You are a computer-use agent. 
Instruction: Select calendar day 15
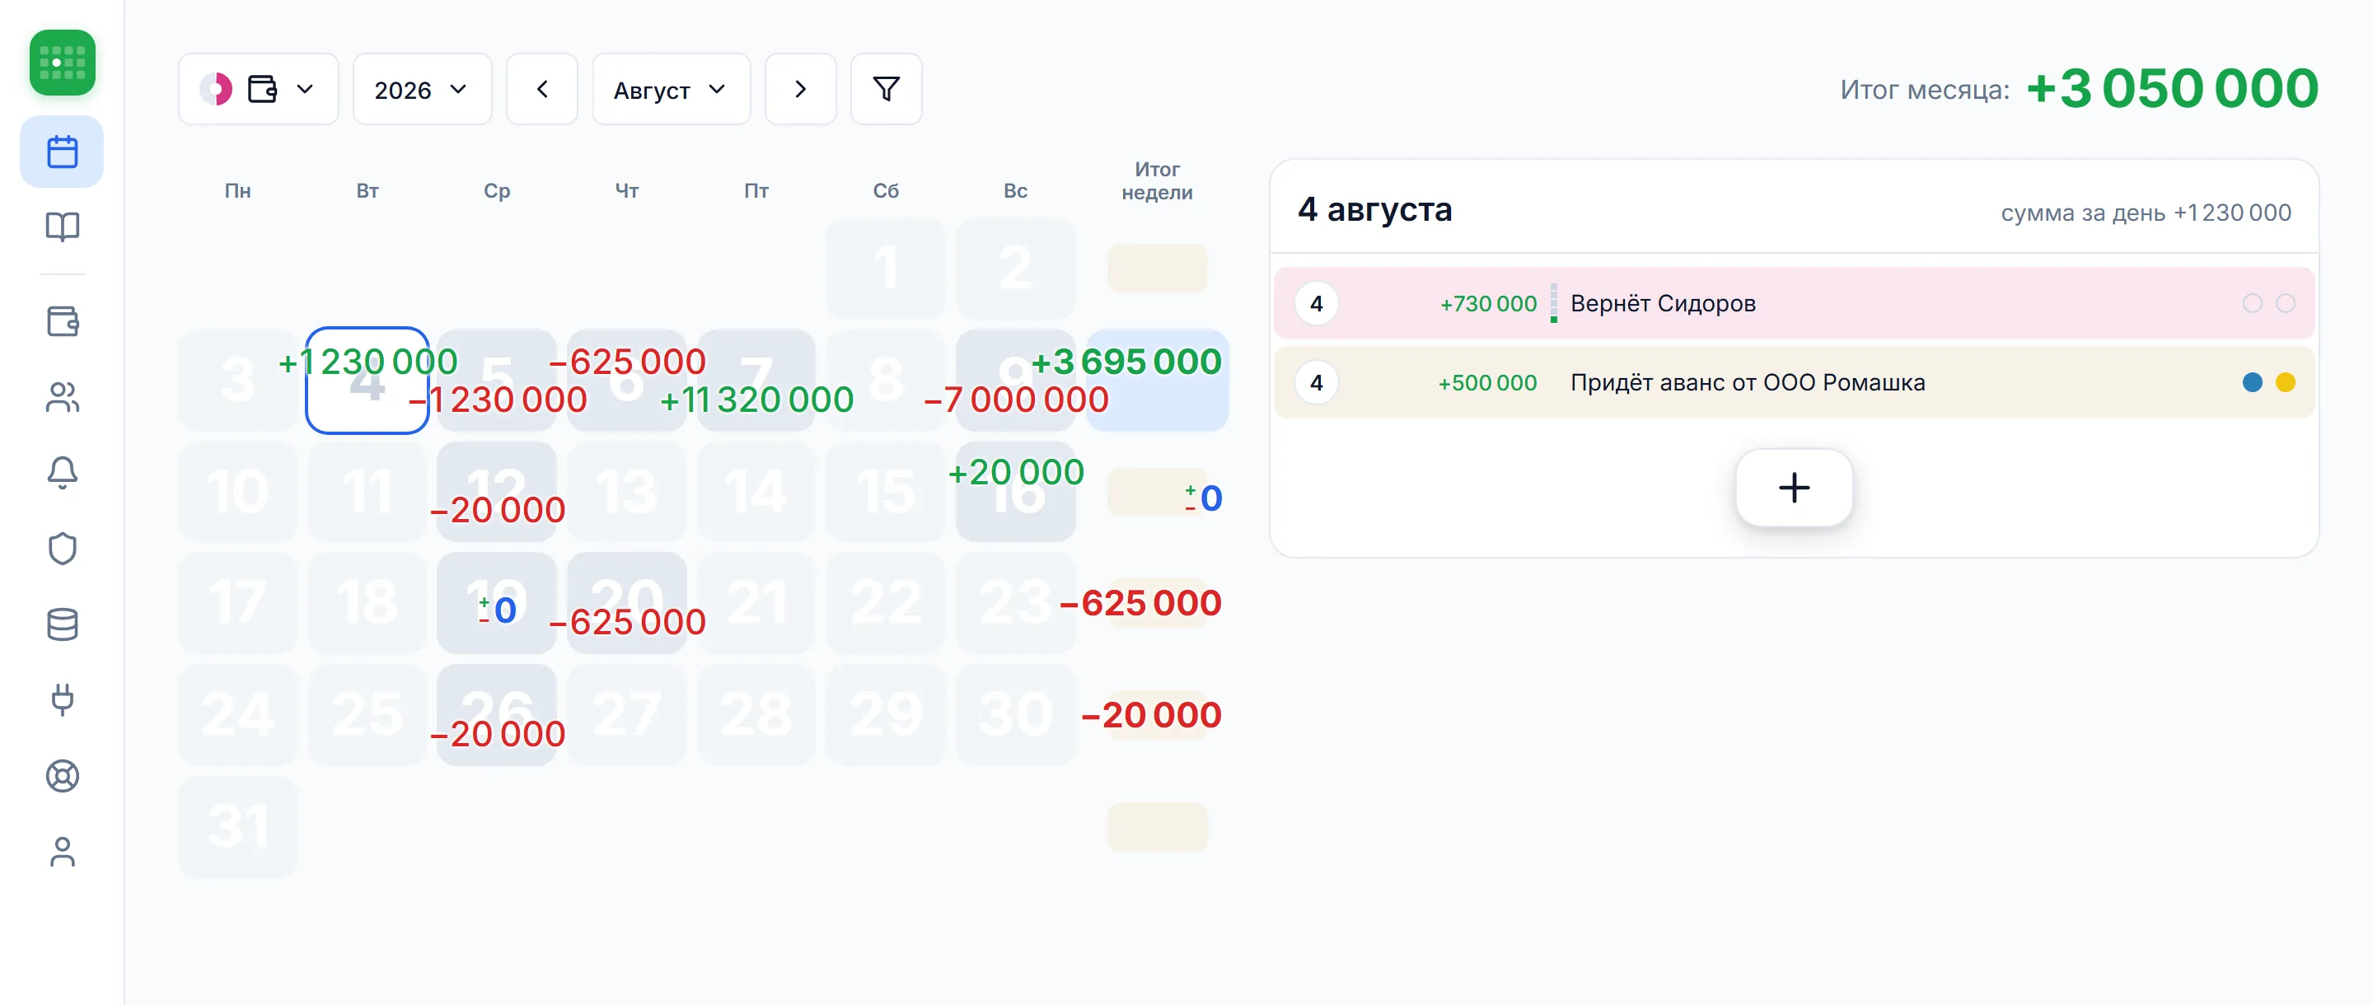coord(885,491)
